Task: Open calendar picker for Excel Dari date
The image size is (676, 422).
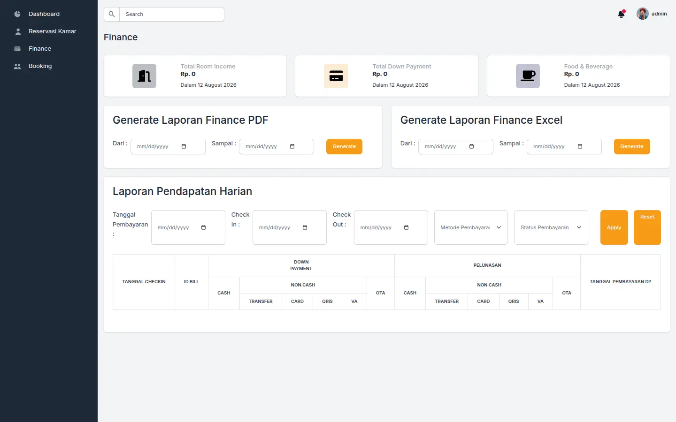Action: (x=471, y=146)
